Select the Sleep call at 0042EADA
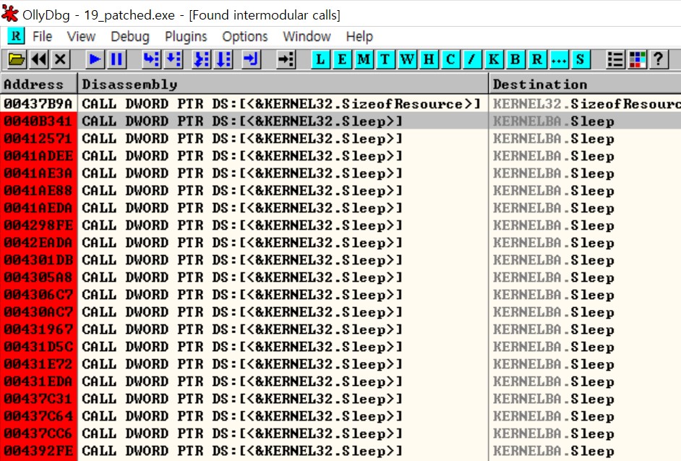The height and width of the screenshot is (461, 681). tap(340, 243)
